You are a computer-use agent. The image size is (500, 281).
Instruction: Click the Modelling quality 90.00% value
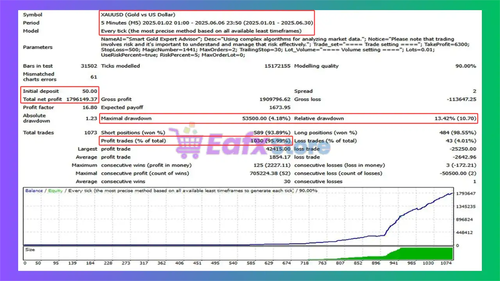(466, 66)
